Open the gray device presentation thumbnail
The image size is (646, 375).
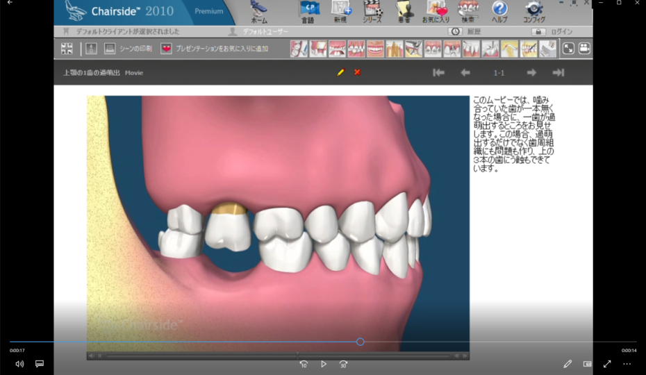547,49
